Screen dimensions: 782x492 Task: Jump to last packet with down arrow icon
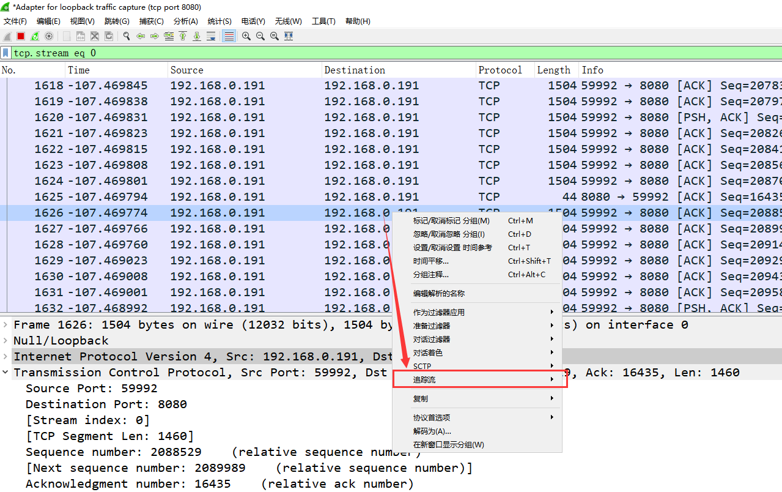(x=197, y=36)
